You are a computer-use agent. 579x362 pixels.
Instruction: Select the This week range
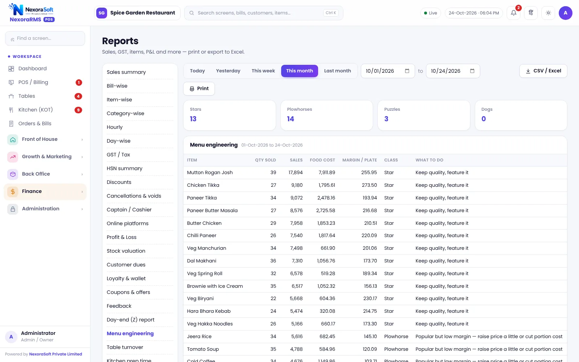coord(263,71)
